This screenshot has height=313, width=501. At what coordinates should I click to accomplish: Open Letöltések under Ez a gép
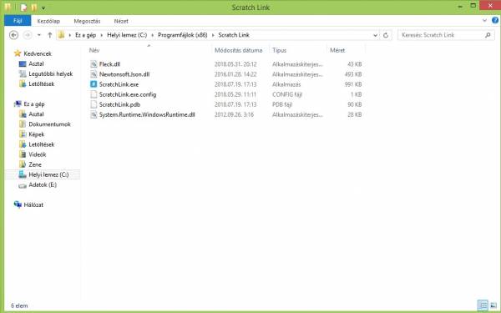point(41,144)
